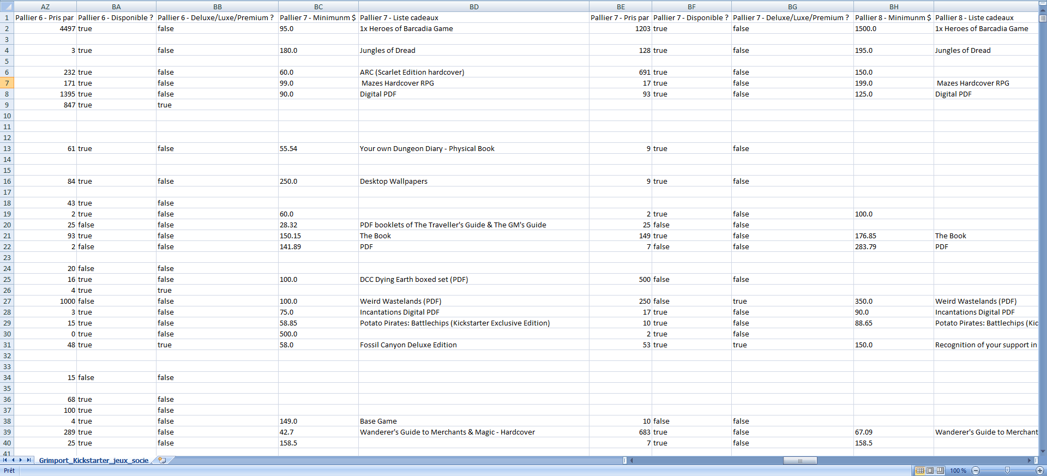
Task: Click header cell 'Pallier 8 - Liste cadeaux'
Action: [986, 17]
